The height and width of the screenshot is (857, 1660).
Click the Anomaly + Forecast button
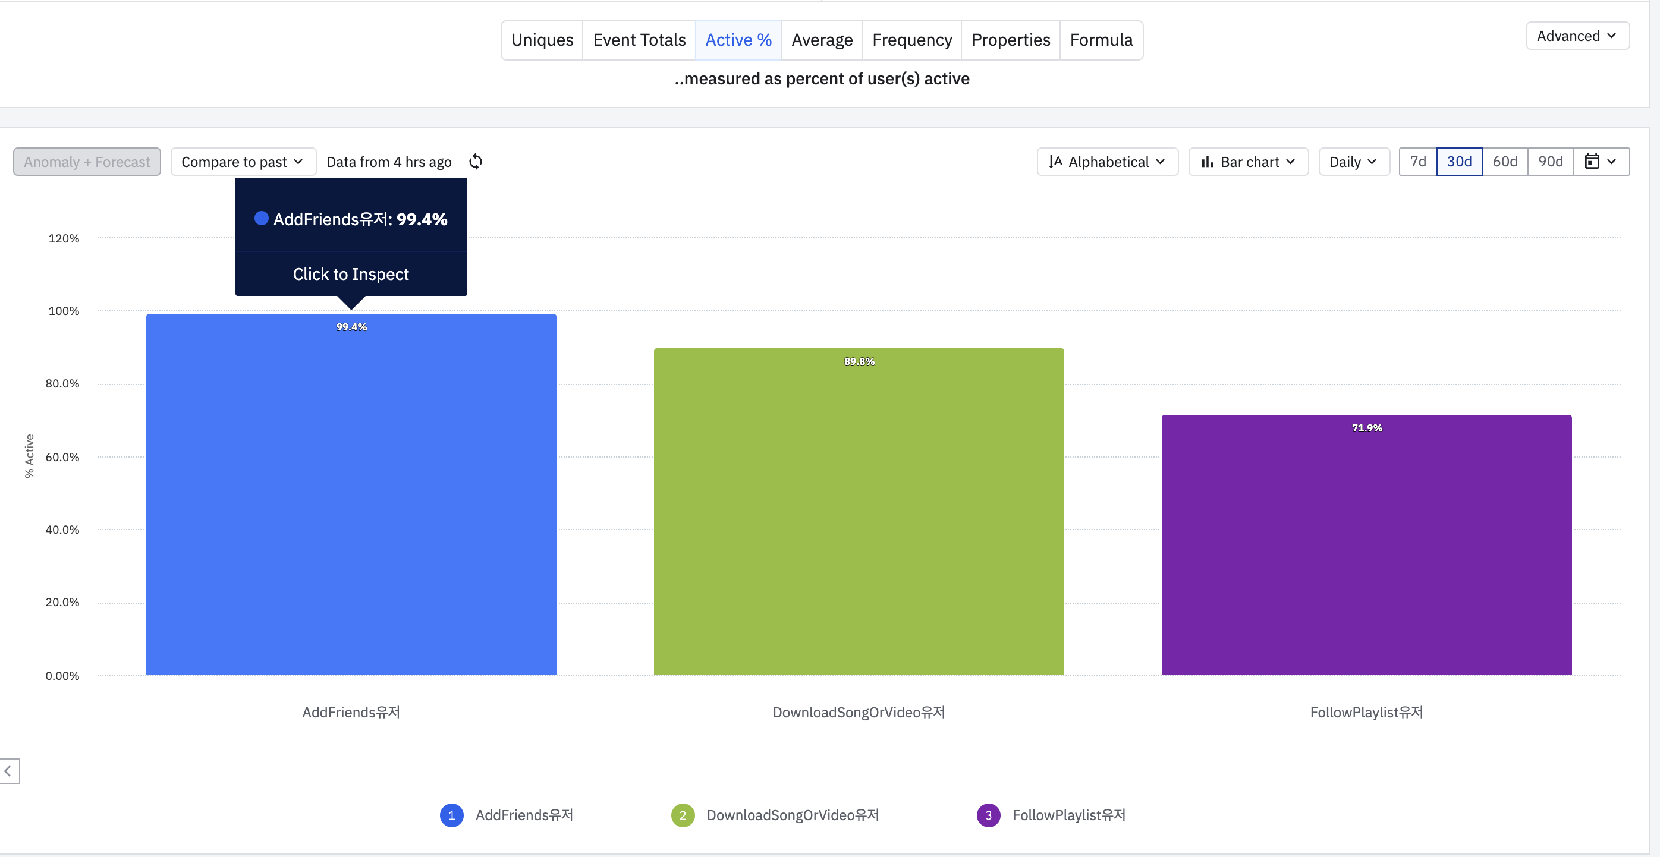(87, 162)
